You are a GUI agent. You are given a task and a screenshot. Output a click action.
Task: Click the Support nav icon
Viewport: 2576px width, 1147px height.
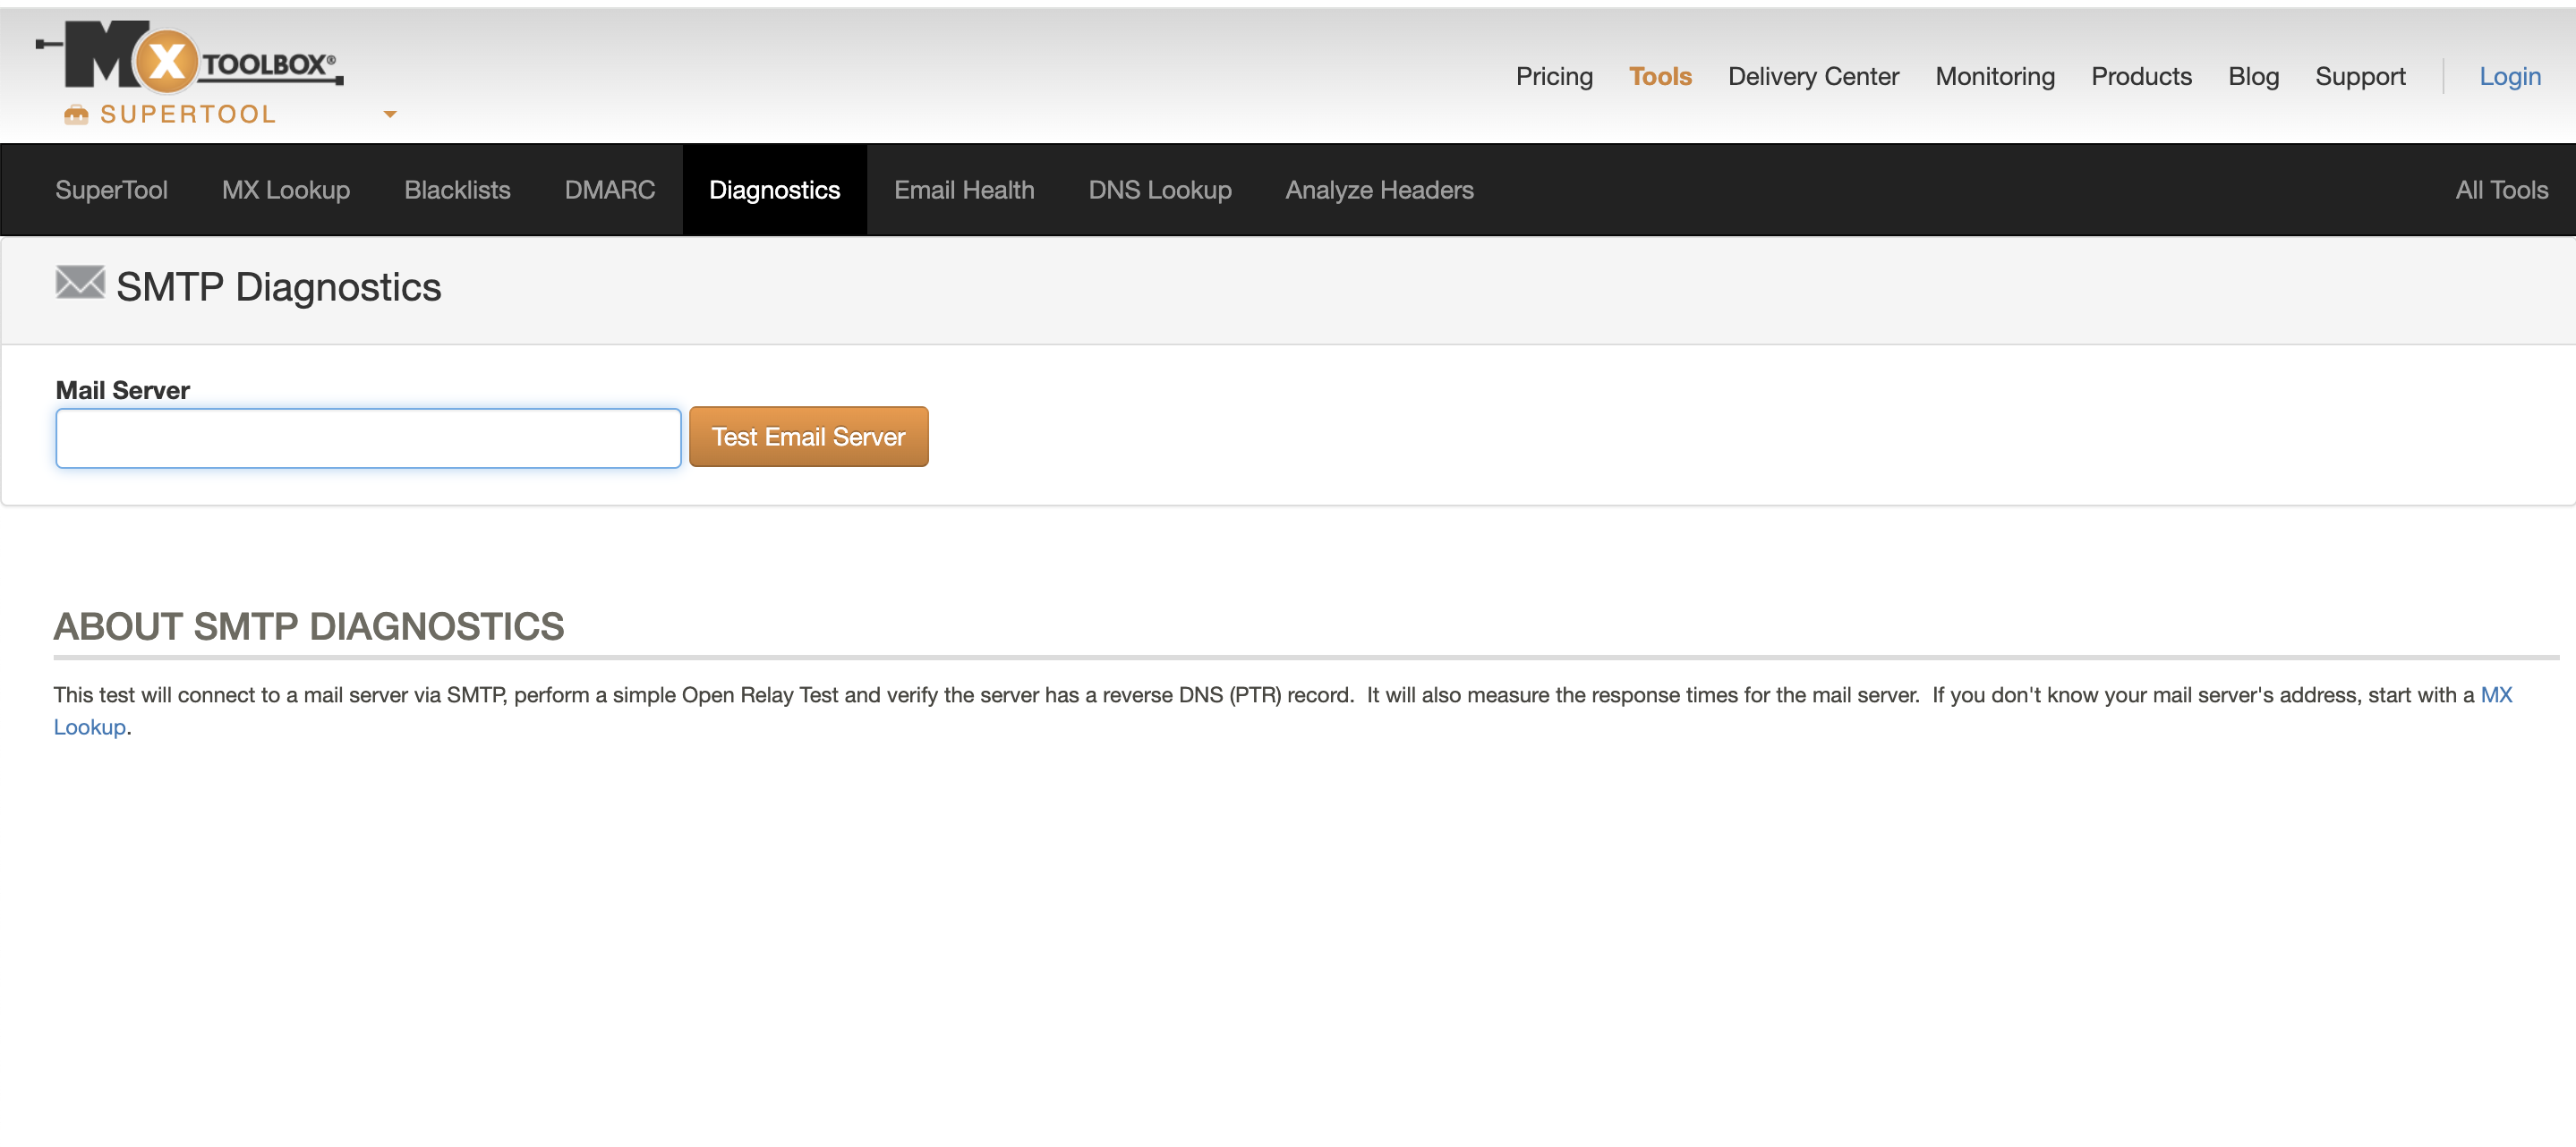point(2358,74)
